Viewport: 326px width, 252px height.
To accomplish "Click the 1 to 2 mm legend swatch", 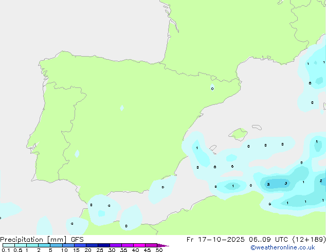I will pyautogui.click(x=32, y=245).
